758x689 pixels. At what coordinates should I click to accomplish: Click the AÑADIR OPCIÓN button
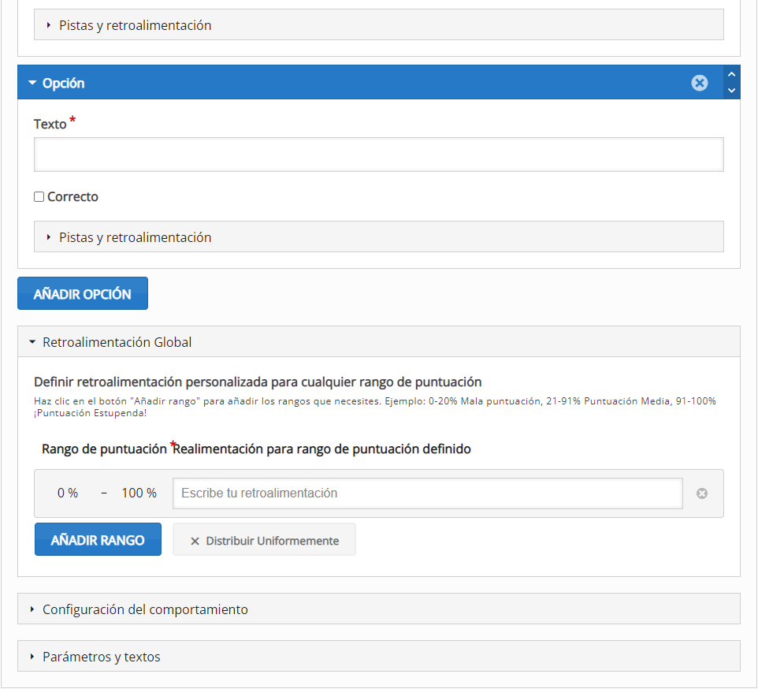[83, 293]
